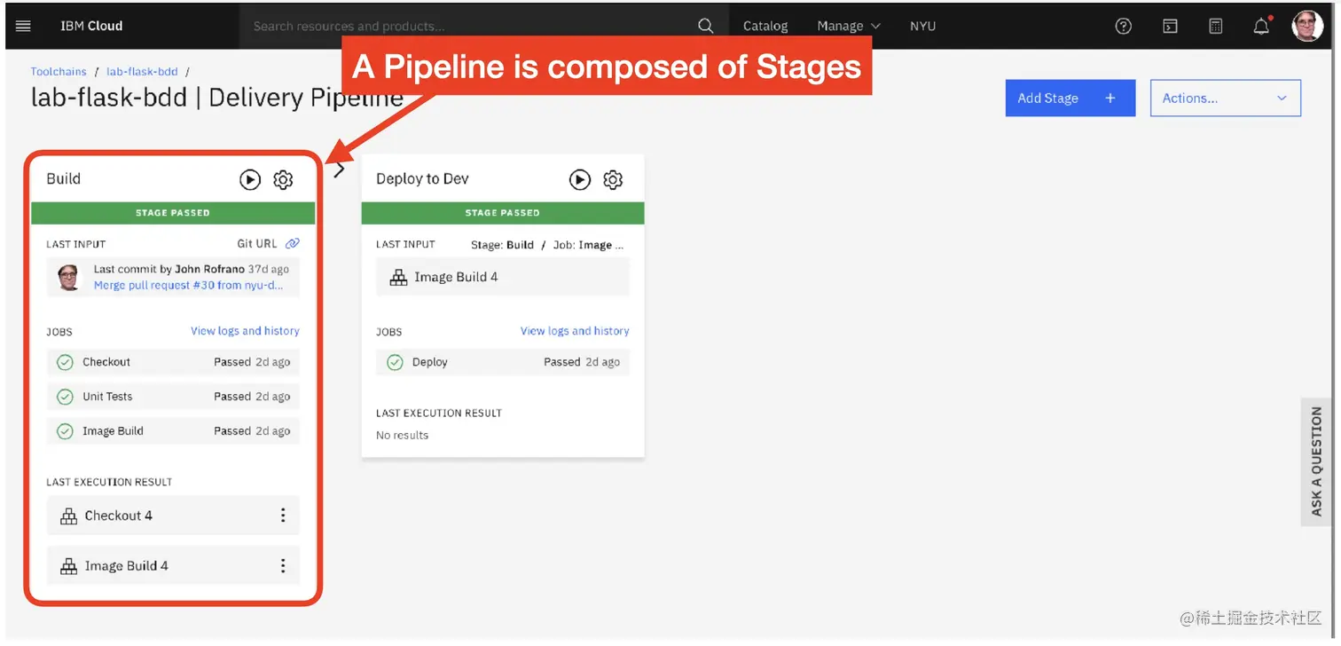1341x646 pixels.
Task: Focus the search resources input field
Action: [x=470, y=26]
